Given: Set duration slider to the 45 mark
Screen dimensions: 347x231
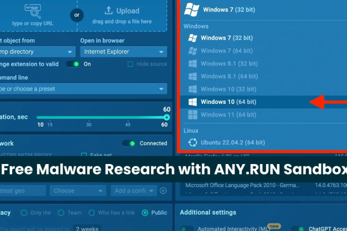Looking at the screenshot, I should (x=128, y=117).
